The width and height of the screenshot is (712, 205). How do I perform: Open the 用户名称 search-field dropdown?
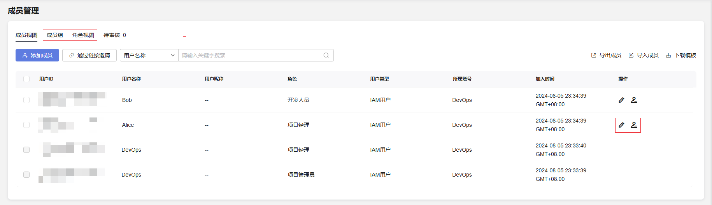[149, 55]
